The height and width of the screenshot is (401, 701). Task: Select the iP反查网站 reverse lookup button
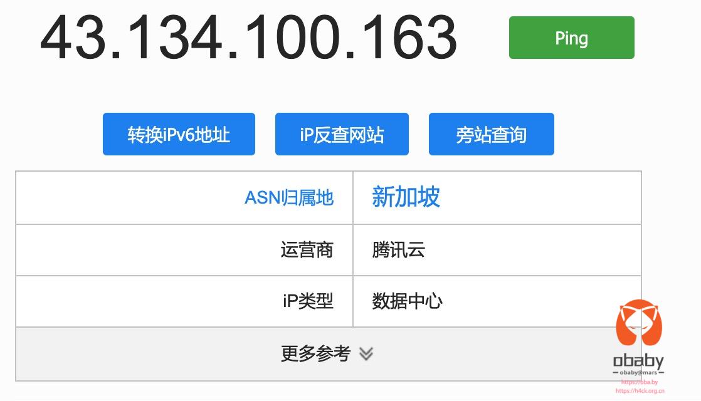pos(342,134)
